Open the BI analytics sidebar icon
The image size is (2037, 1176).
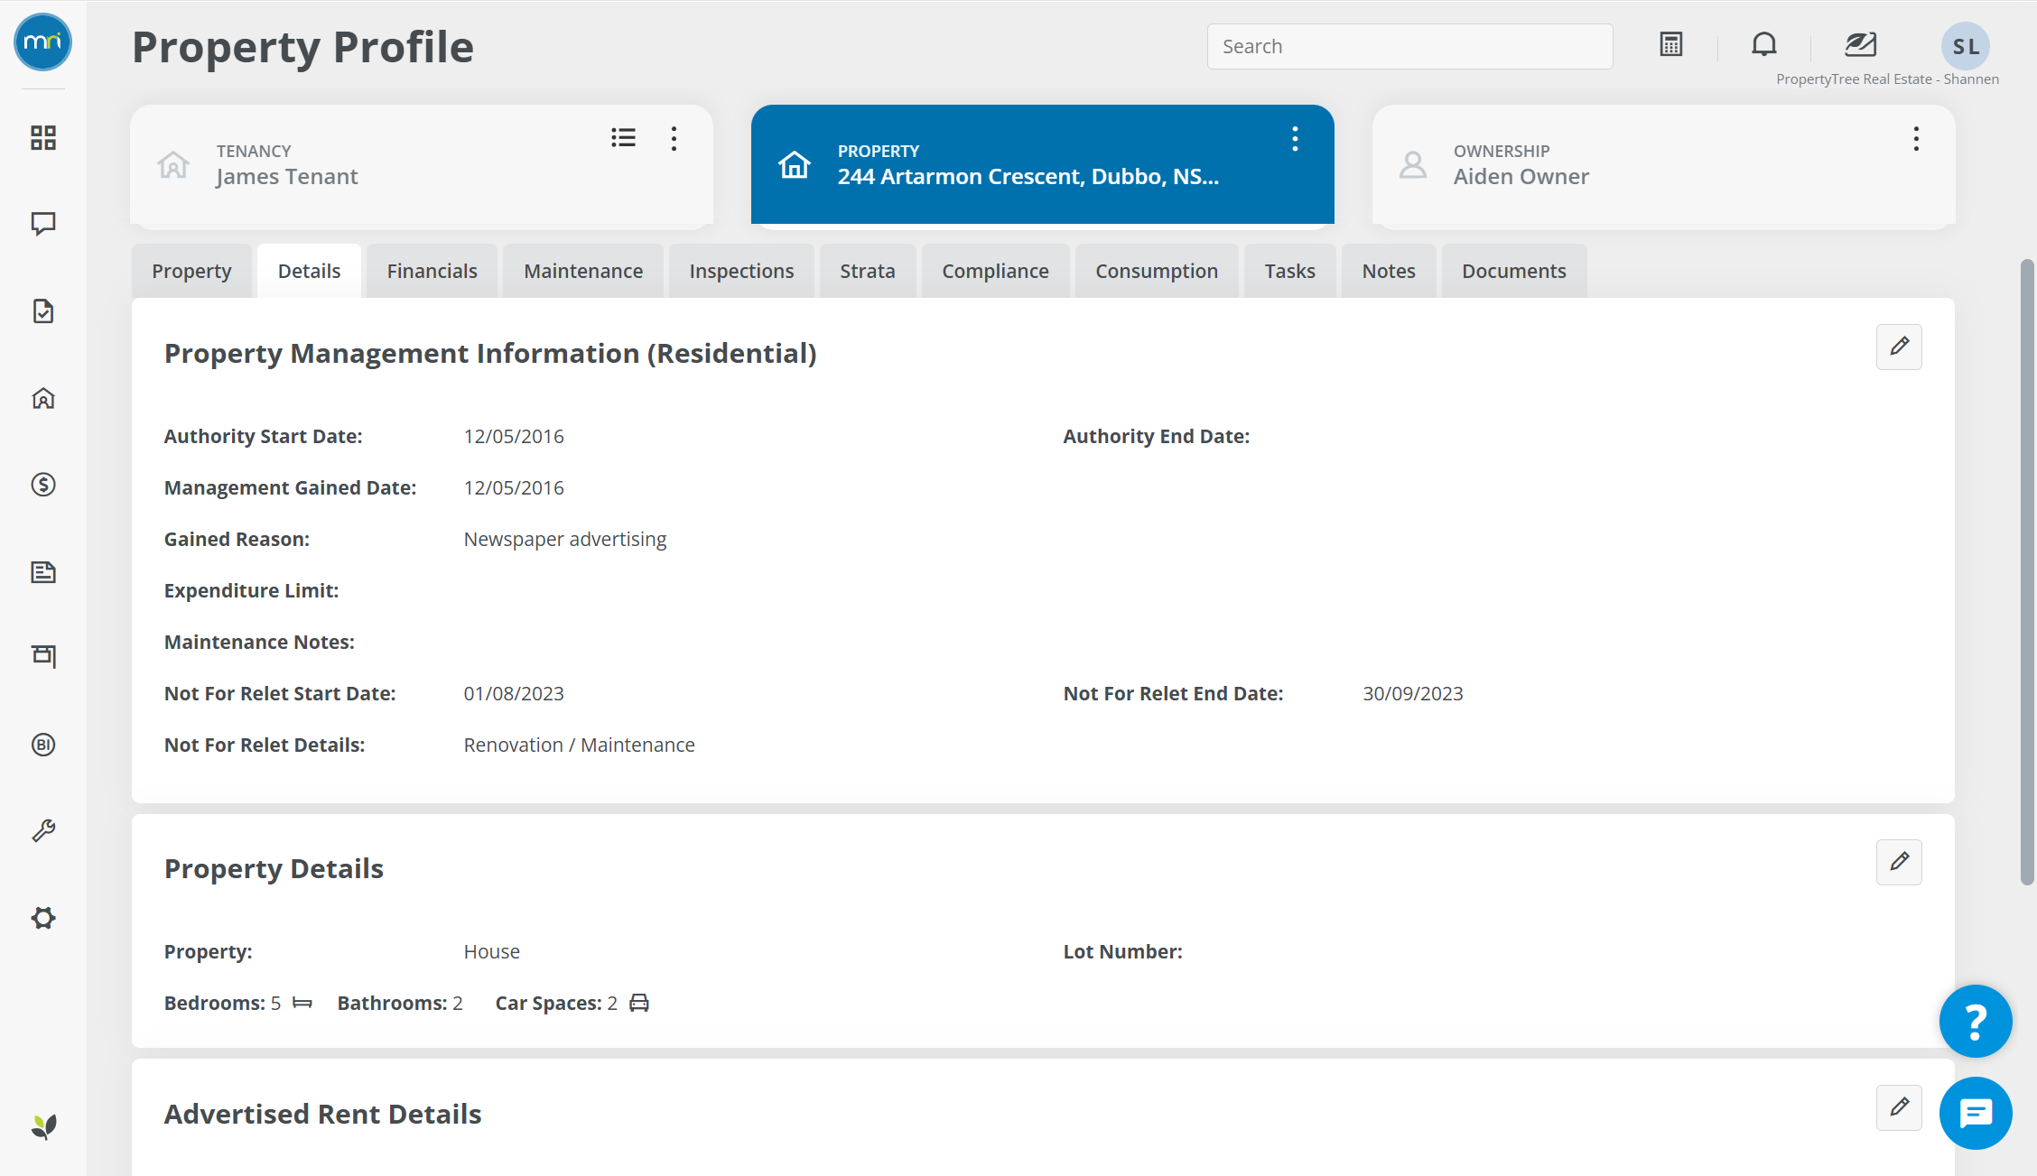pyautogui.click(x=43, y=745)
